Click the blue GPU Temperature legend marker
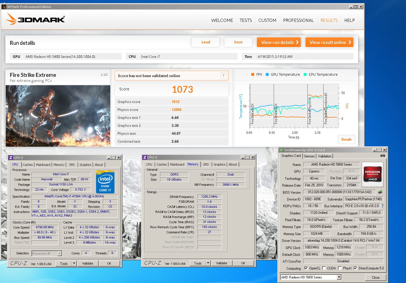 coord(267,75)
